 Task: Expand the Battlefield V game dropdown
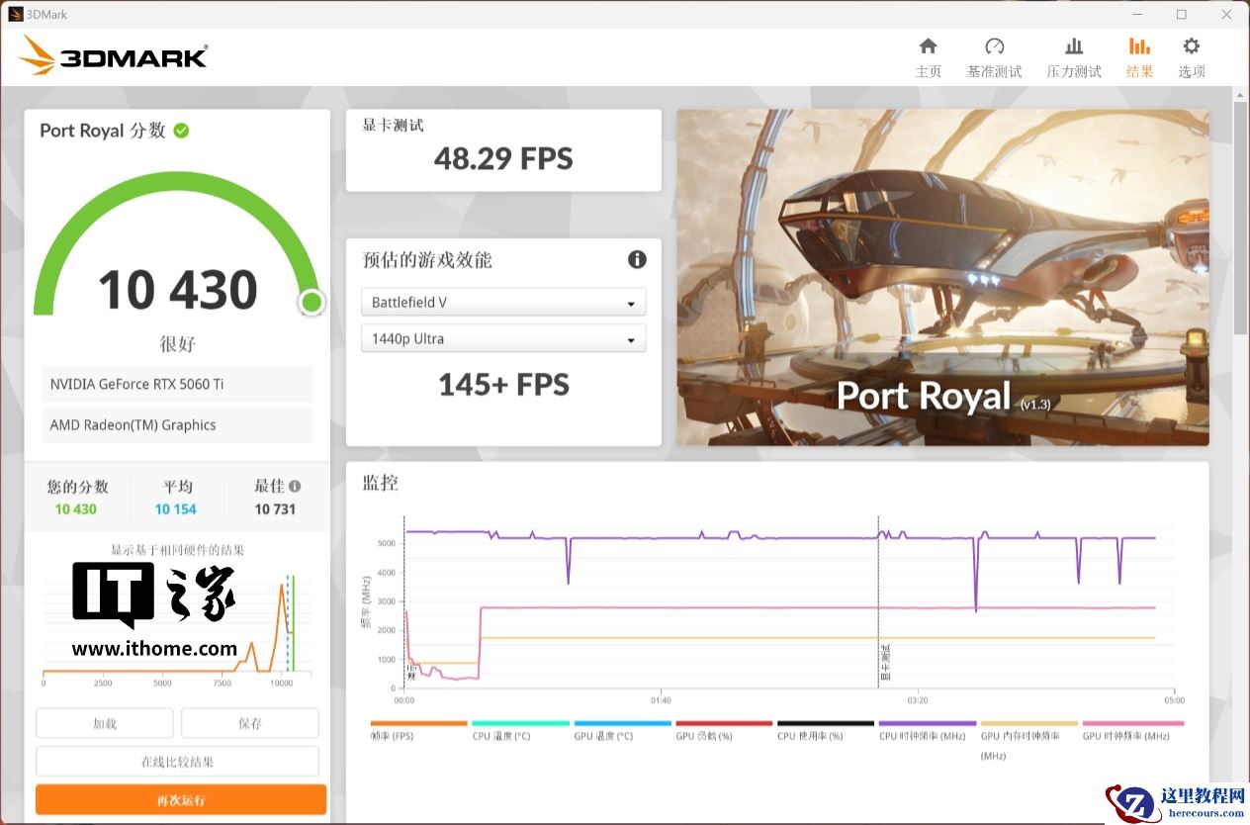click(503, 303)
